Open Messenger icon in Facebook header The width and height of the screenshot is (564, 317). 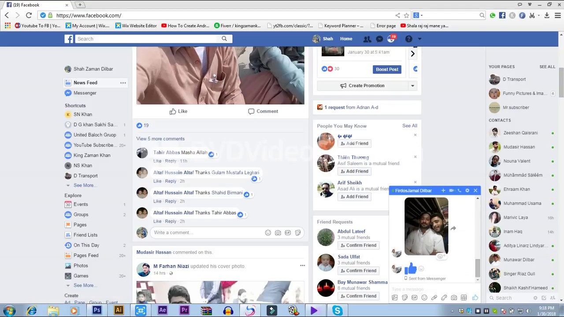tap(379, 39)
